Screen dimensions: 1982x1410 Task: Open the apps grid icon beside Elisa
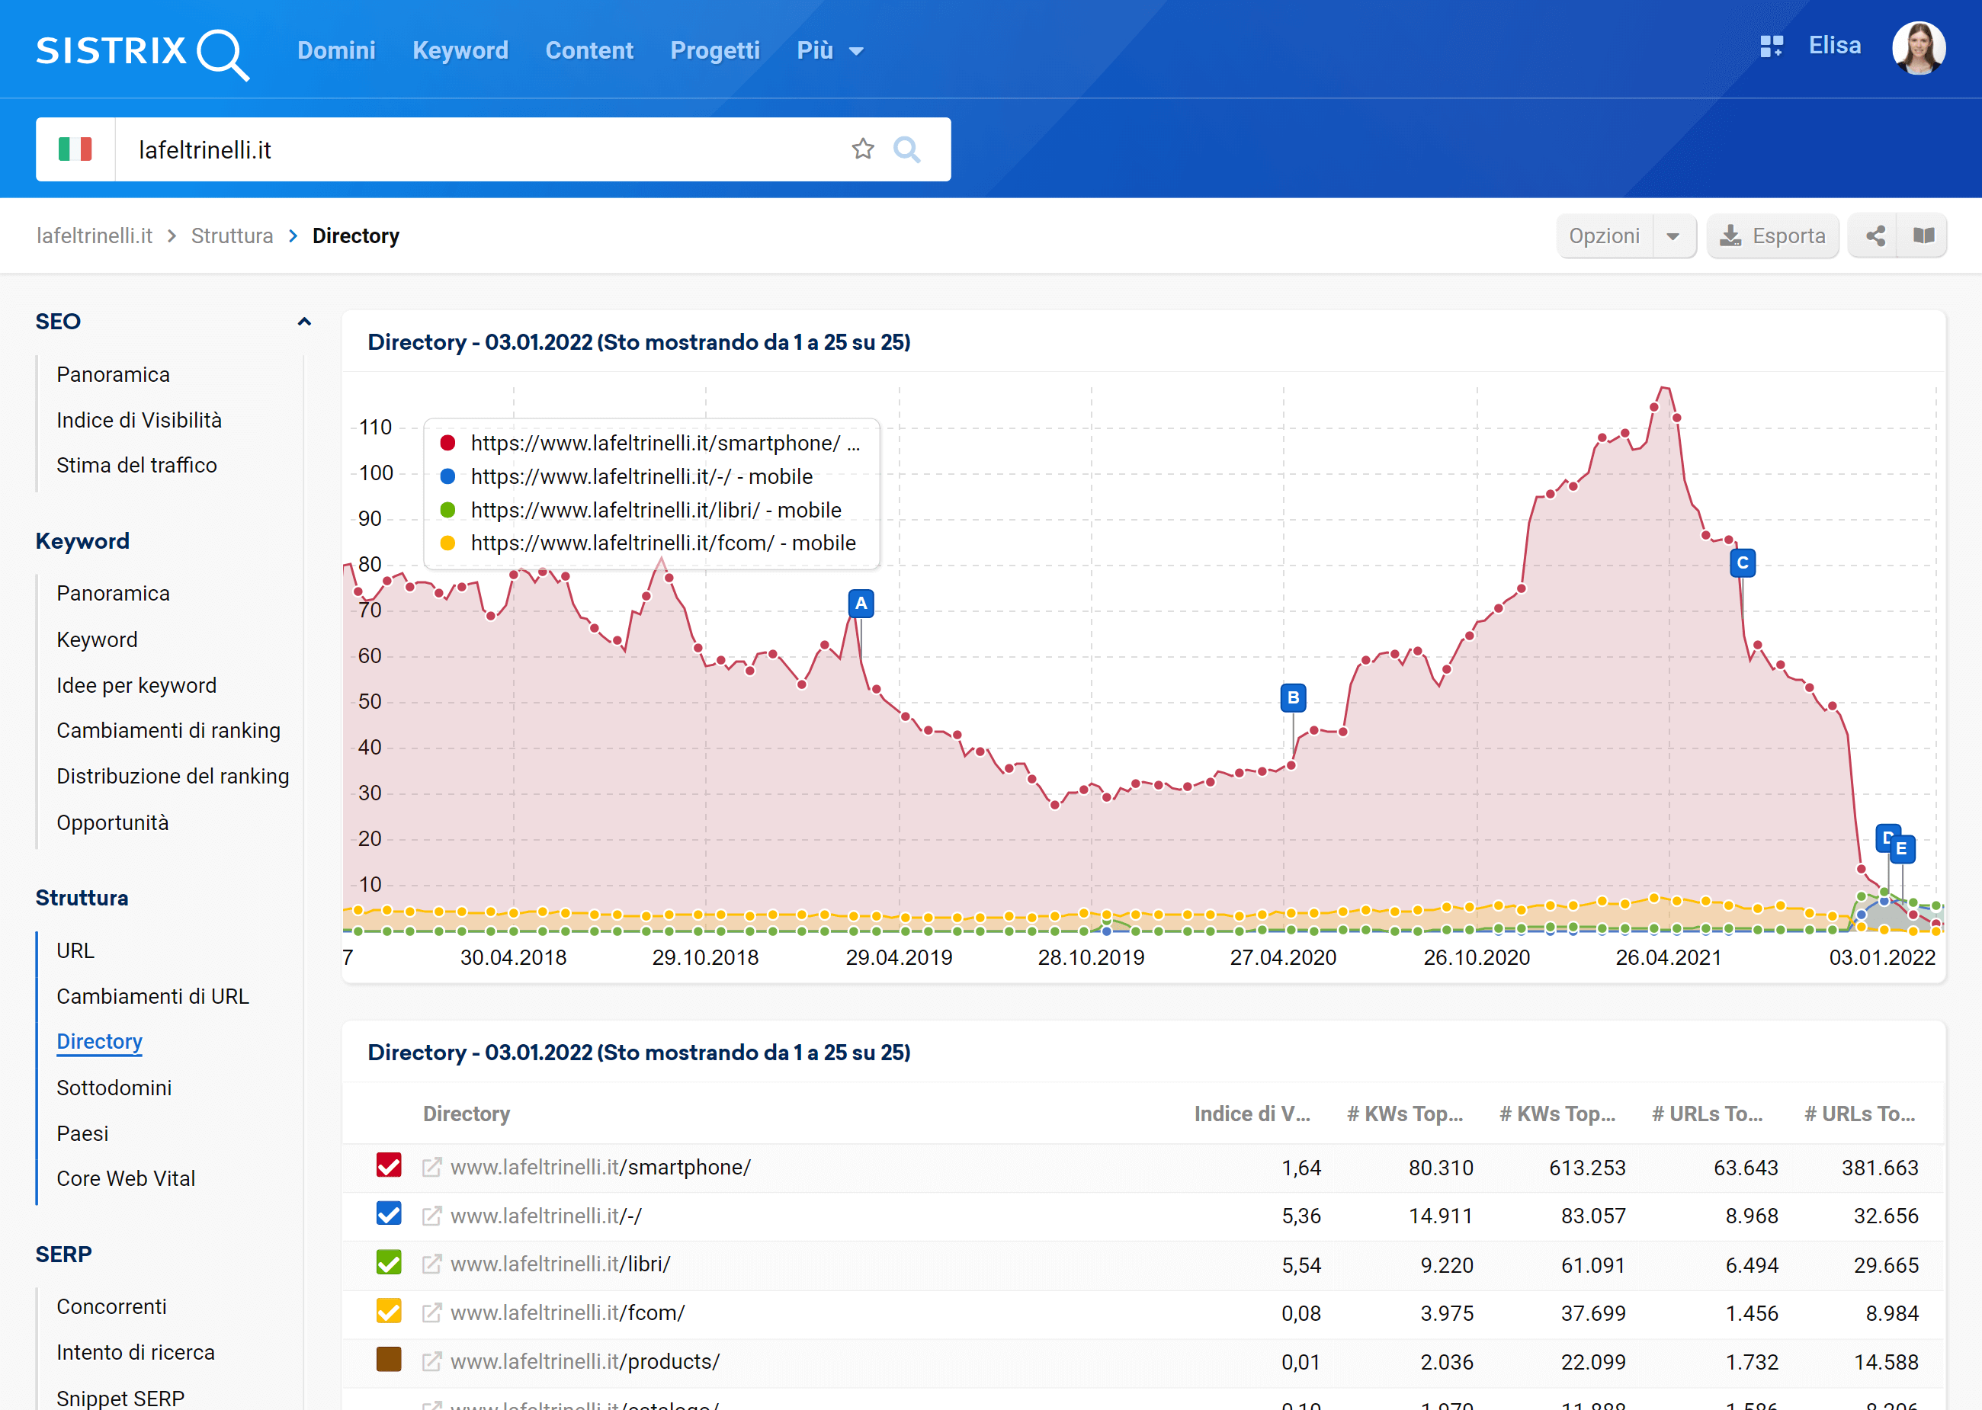pyautogui.click(x=1771, y=46)
